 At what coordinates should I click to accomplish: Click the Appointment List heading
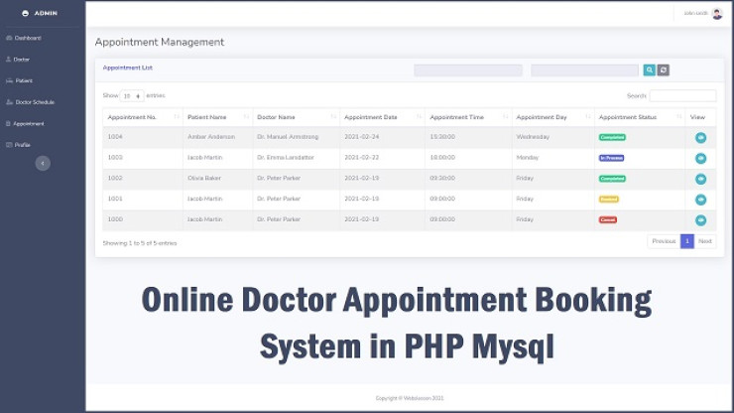[x=127, y=68]
